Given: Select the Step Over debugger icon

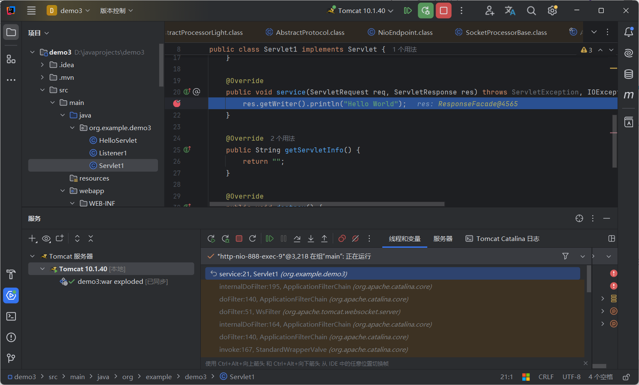Looking at the screenshot, I should 297,238.
